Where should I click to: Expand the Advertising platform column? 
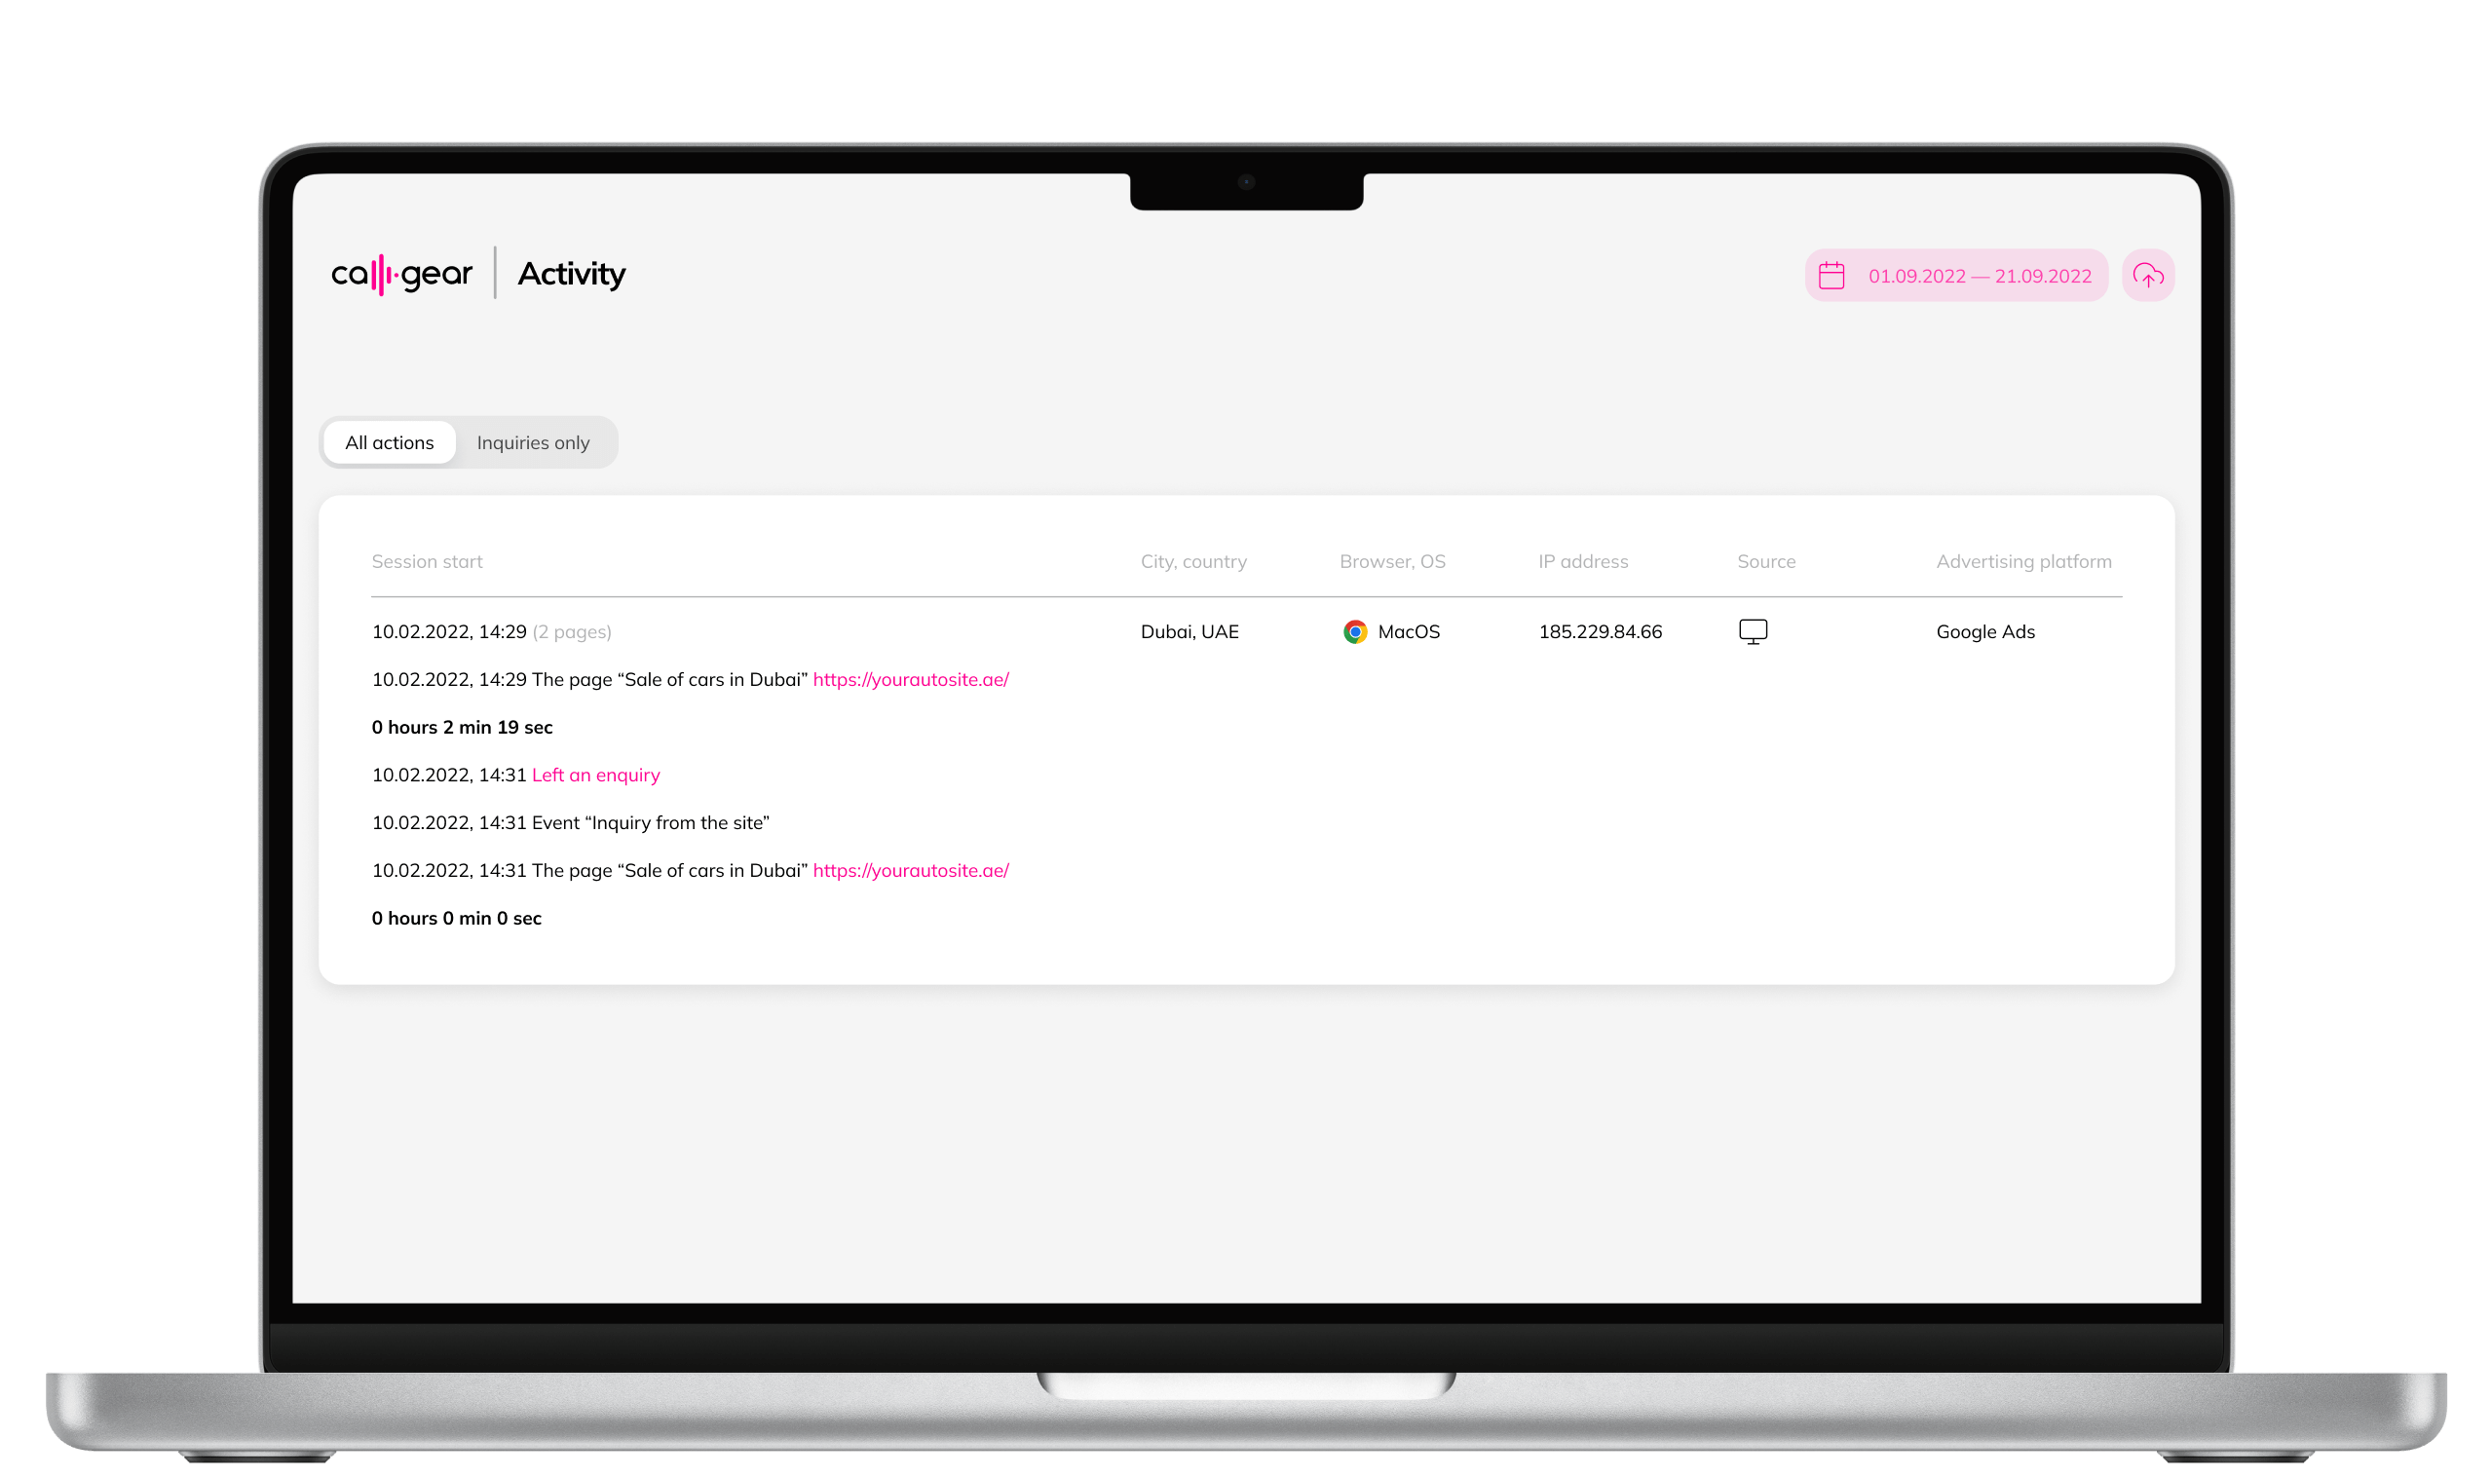2022,561
